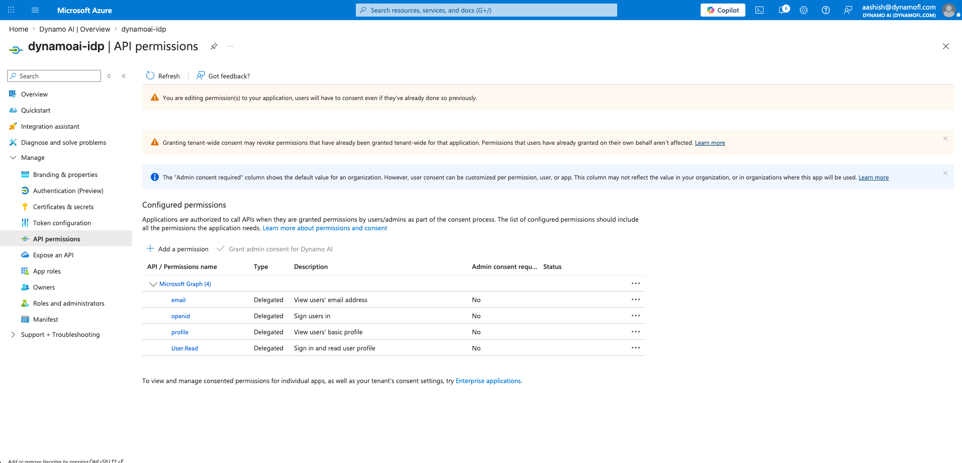Open the Help question mark icon

click(826, 10)
